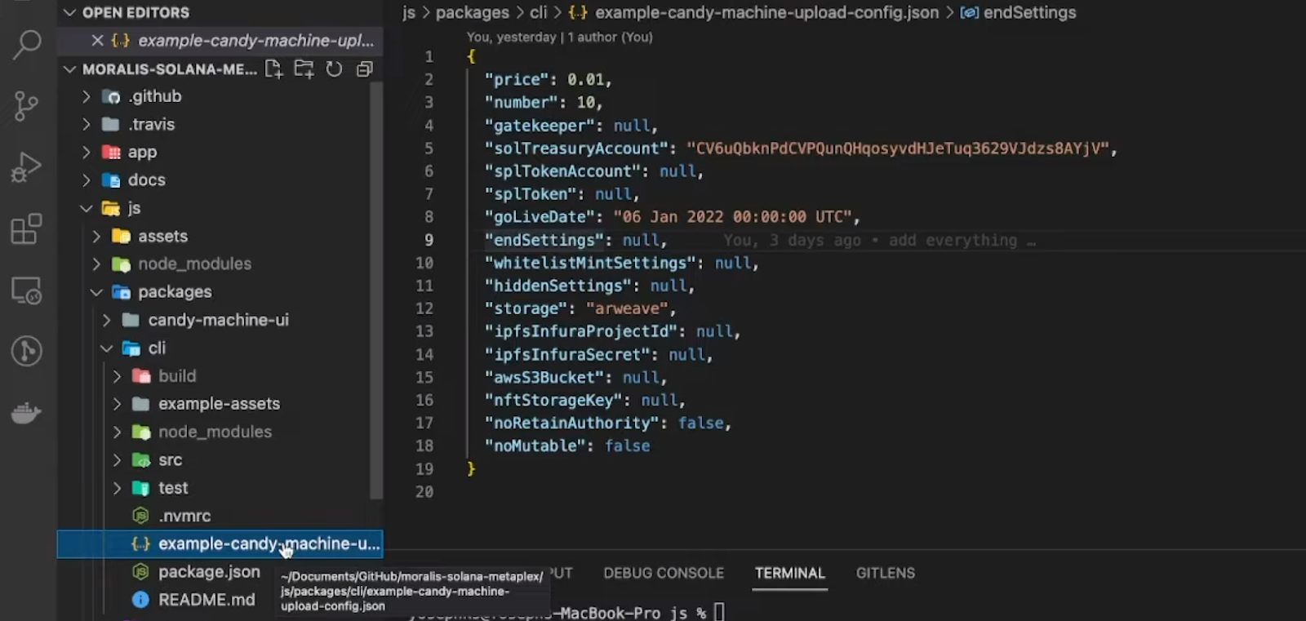The image size is (1306, 621).
Task: Close the open editor example-candy-machine-upl...
Action: 97,40
